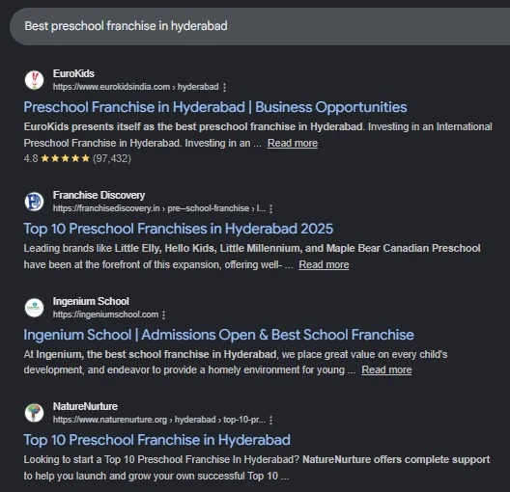Click the NatureNurture site favicon
This screenshot has width=510, height=492.
pyautogui.click(x=34, y=413)
